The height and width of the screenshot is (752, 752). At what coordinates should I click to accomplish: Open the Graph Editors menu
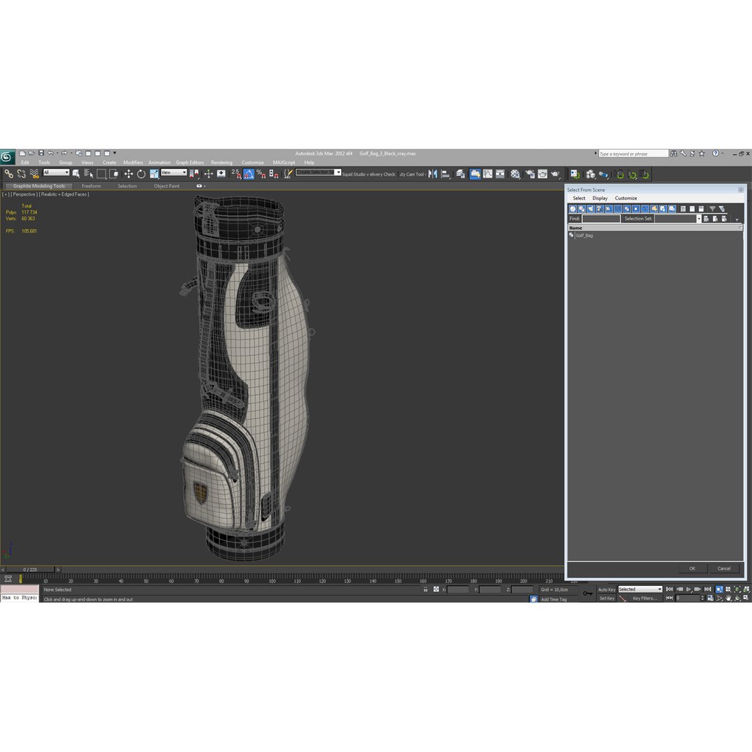click(x=189, y=162)
